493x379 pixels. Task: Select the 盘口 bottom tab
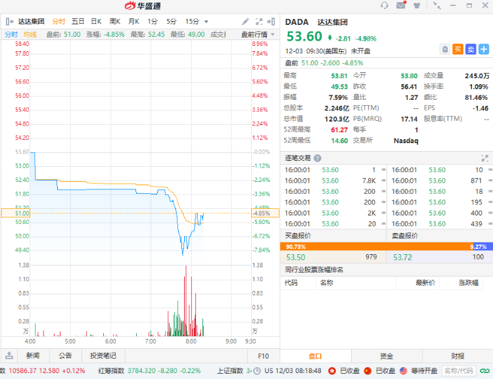[315, 356]
